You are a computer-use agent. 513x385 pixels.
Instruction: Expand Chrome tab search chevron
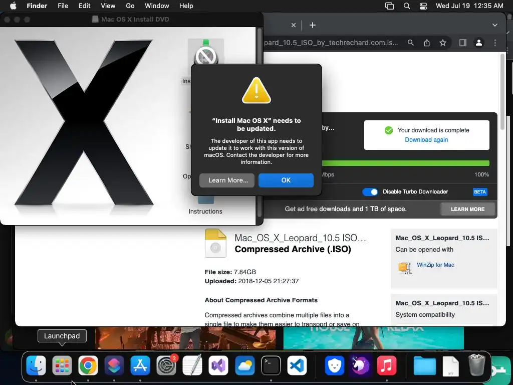click(x=494, y=25)
